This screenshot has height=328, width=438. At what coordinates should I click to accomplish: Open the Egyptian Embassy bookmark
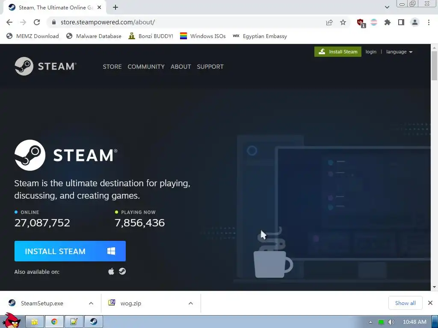[260, 36]
